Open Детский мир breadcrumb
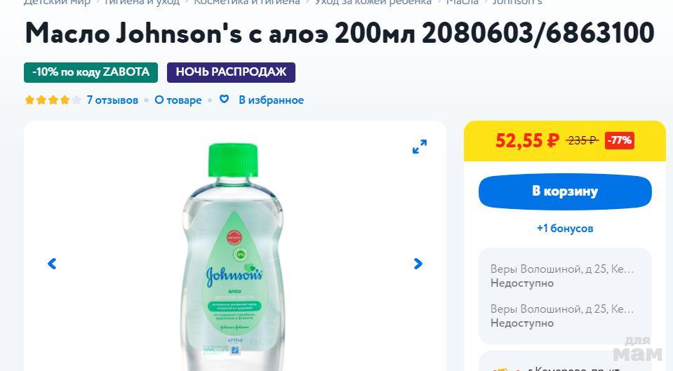The height and width of the screenshot is (371, 673). tap(57, 2)
